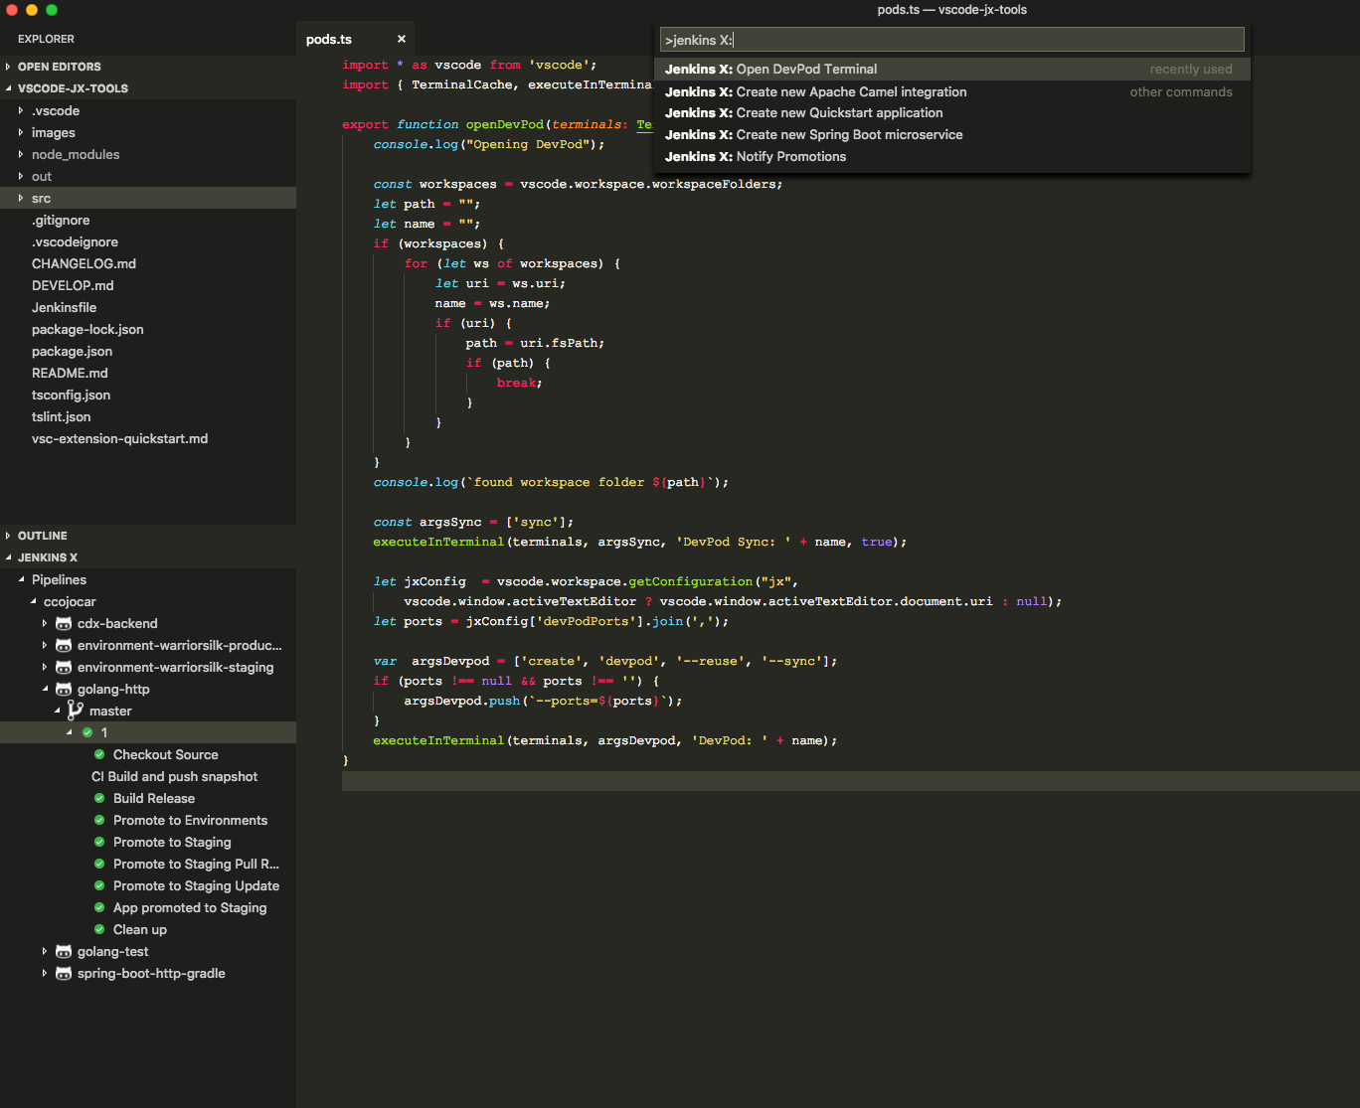Image resolution: width=1360 pixels, height=1108 pixels.
Task: Open tslint.json
Action: [148, 416]
